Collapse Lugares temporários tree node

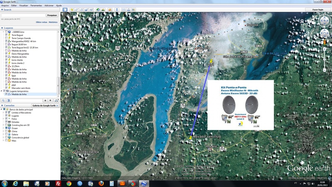[x=2, y=91]
